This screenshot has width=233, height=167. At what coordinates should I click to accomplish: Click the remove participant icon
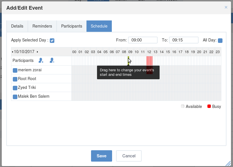(52, 60)
